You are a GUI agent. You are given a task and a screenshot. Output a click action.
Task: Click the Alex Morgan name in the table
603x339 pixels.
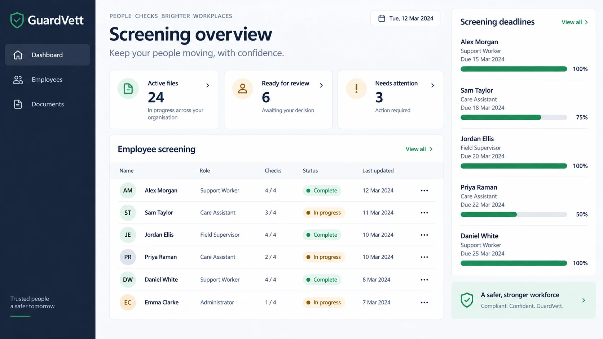[x=161, y=191]
